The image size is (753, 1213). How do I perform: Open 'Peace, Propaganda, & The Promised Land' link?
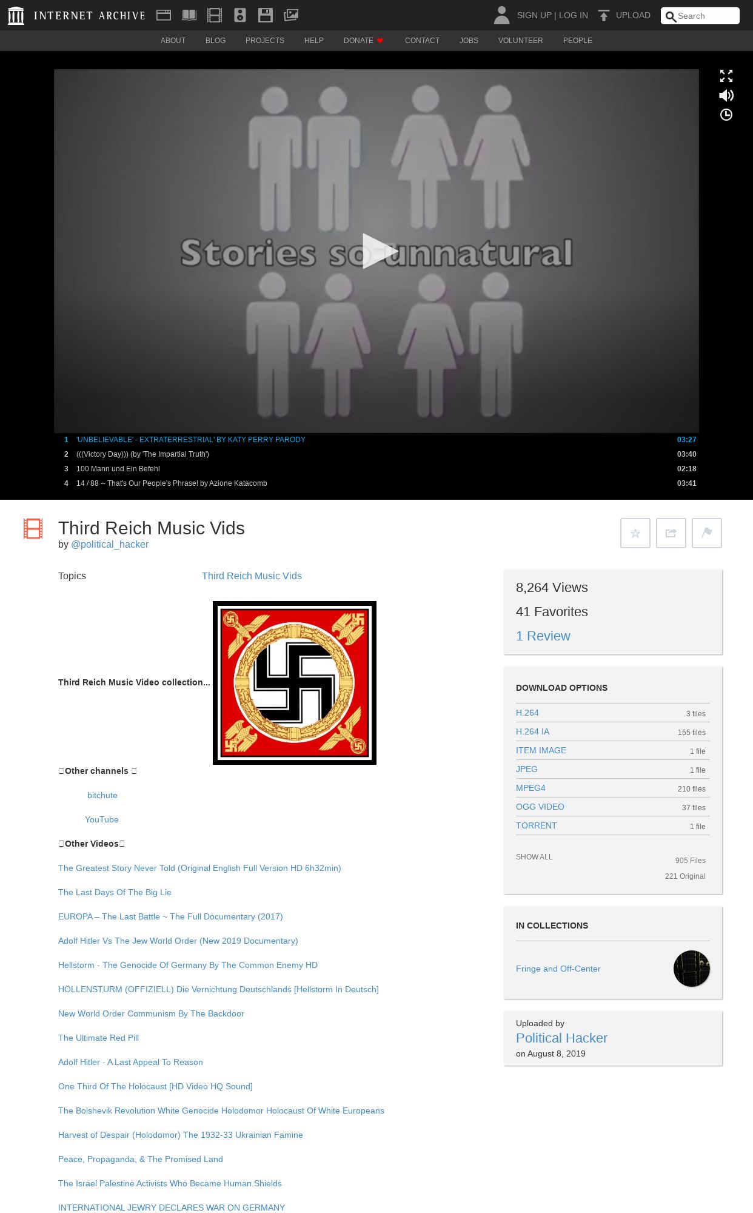141,1159
